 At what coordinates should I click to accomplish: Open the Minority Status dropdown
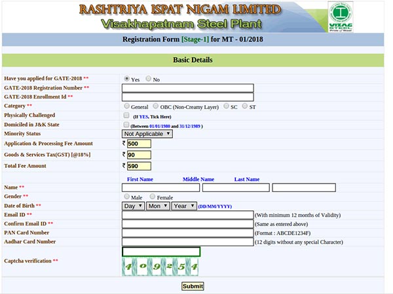point(147,134)
